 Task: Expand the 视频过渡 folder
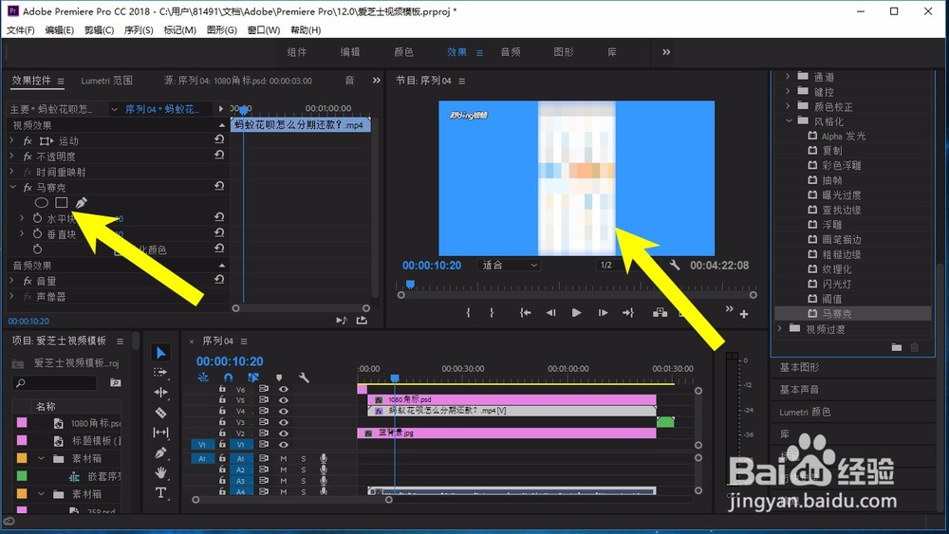point(779,328)
